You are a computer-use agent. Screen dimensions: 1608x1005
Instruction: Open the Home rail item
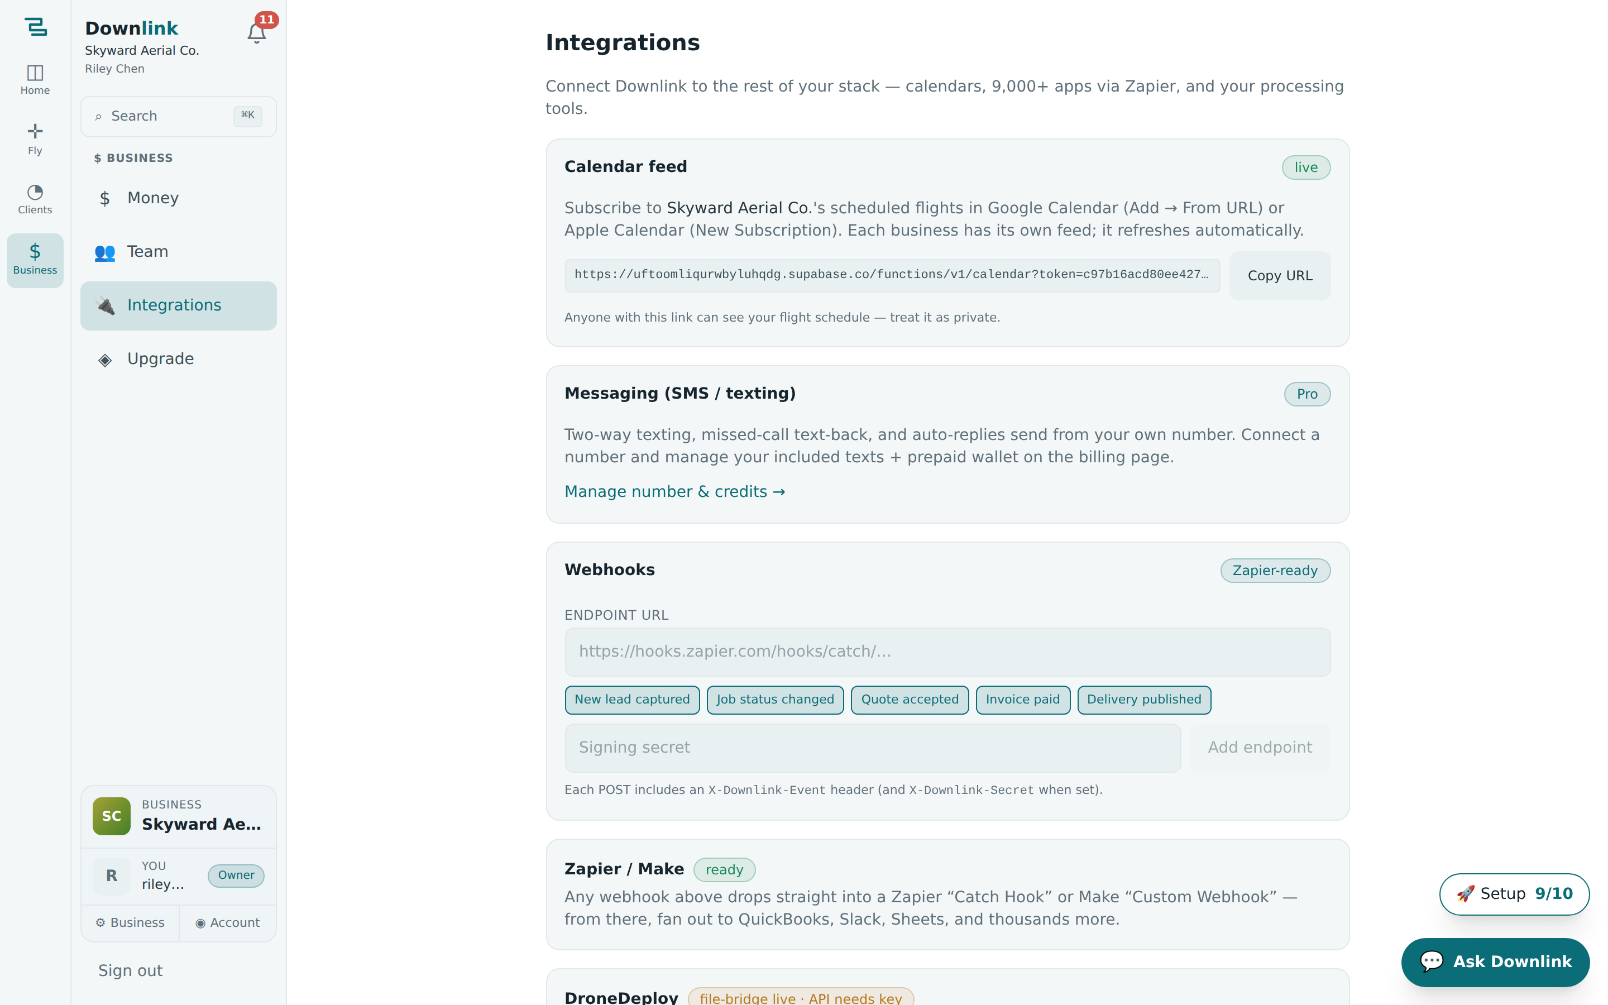tap(35, 80)
